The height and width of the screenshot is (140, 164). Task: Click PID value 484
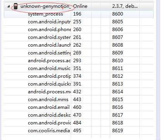77,123
